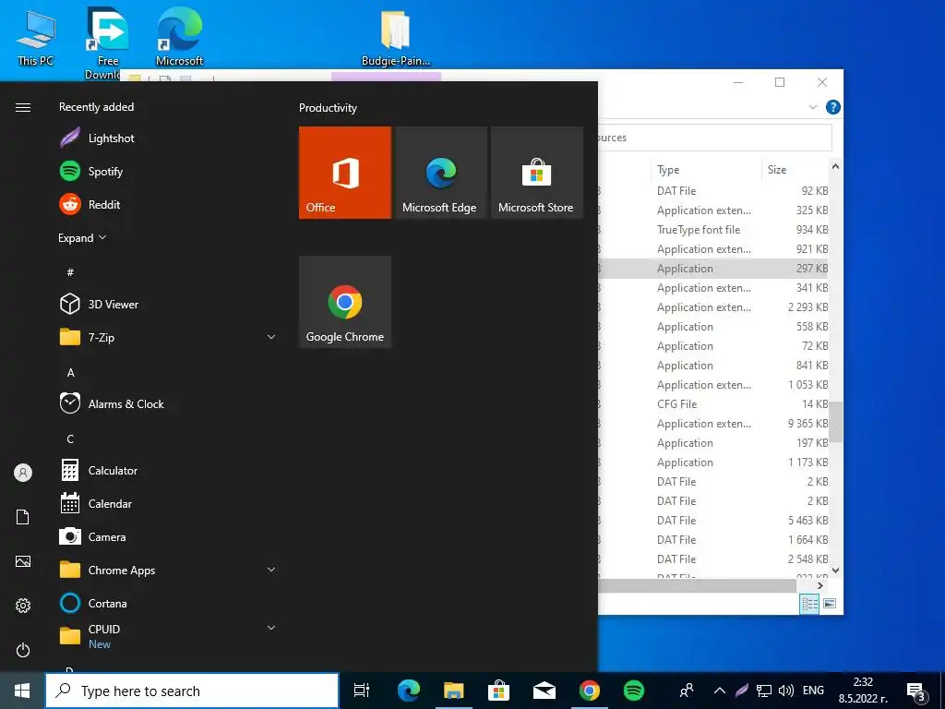Jump to letter C in app list
Screen dimensions: 945x709
tap(70, 439)
